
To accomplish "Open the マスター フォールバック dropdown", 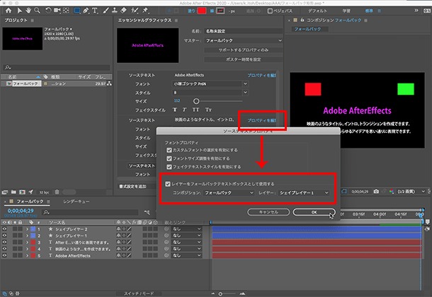I will pyautogui.click(x=244, y=40).
